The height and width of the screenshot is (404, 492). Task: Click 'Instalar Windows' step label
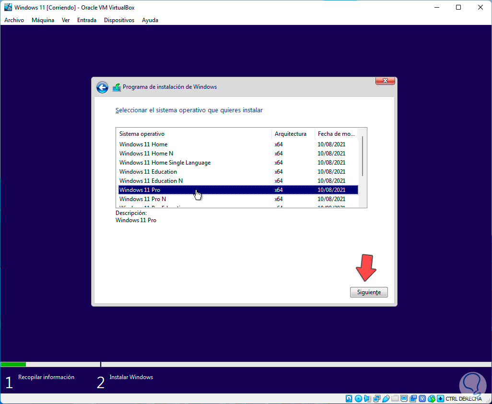[131, 377]
